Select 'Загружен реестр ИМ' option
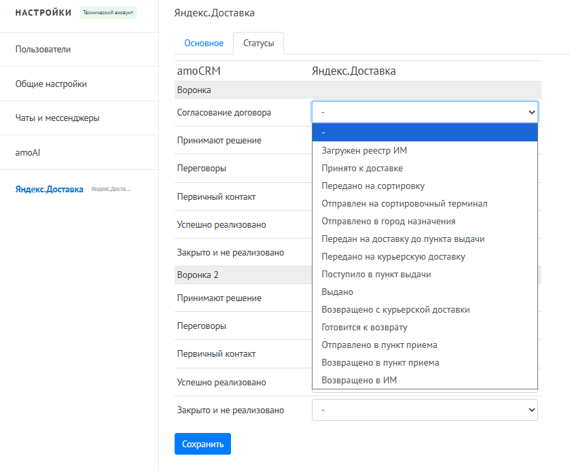Viewport: 570px width, 471px height. (425, 150)
